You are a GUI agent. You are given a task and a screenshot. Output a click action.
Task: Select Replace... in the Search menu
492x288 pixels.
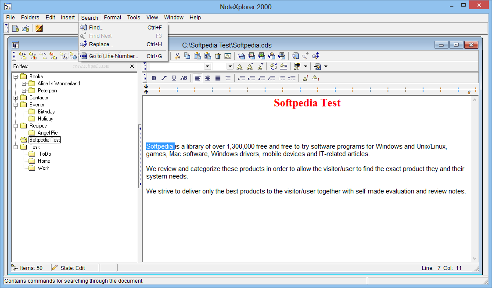[x=123, y=44]
